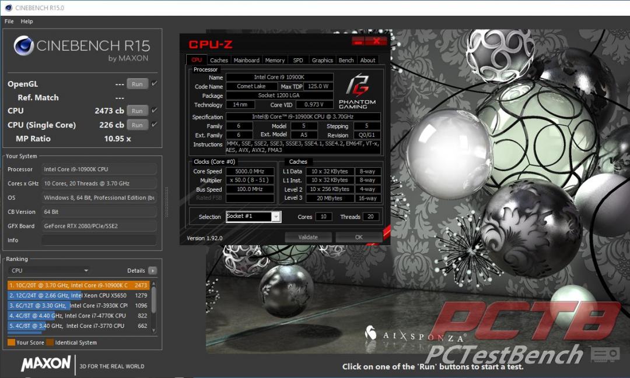Screen dimensions: 630x378
Task: Click the orange Your Score legend swatch
Action: tap(11, 342)
